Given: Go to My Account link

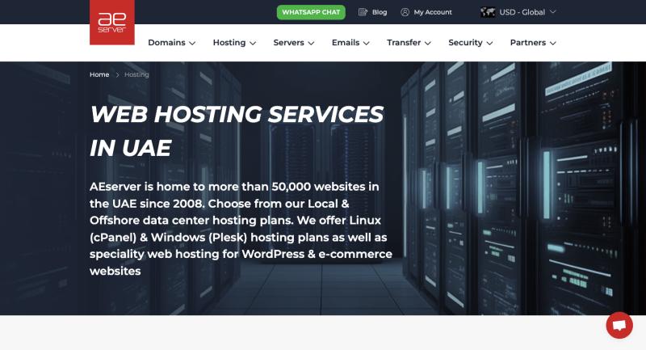Looking at the screenshot, I should pos(433,12).
